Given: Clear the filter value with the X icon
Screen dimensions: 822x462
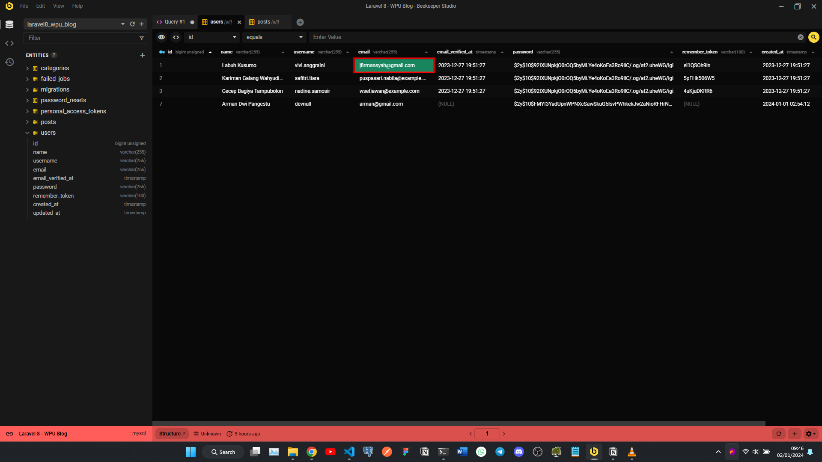Looking at the screenshot, I should pyautogui.click(x=800, y=37).
